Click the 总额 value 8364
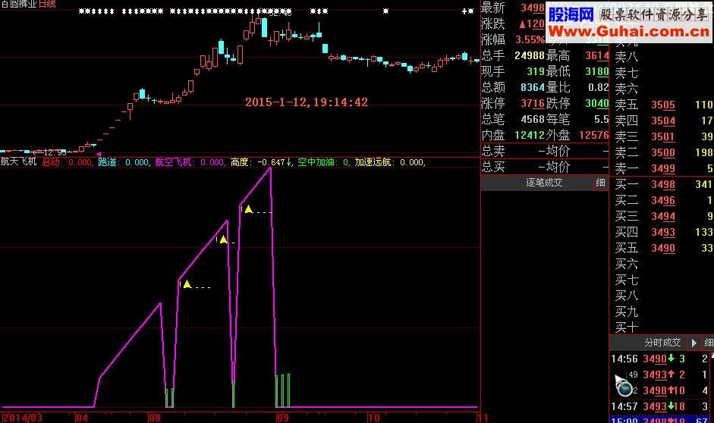This screenshot has height=423, width=714. (x=533, y=88)
